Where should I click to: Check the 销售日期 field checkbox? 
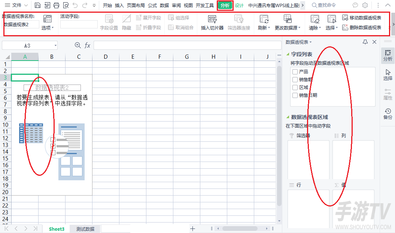(x=295, y=95)
